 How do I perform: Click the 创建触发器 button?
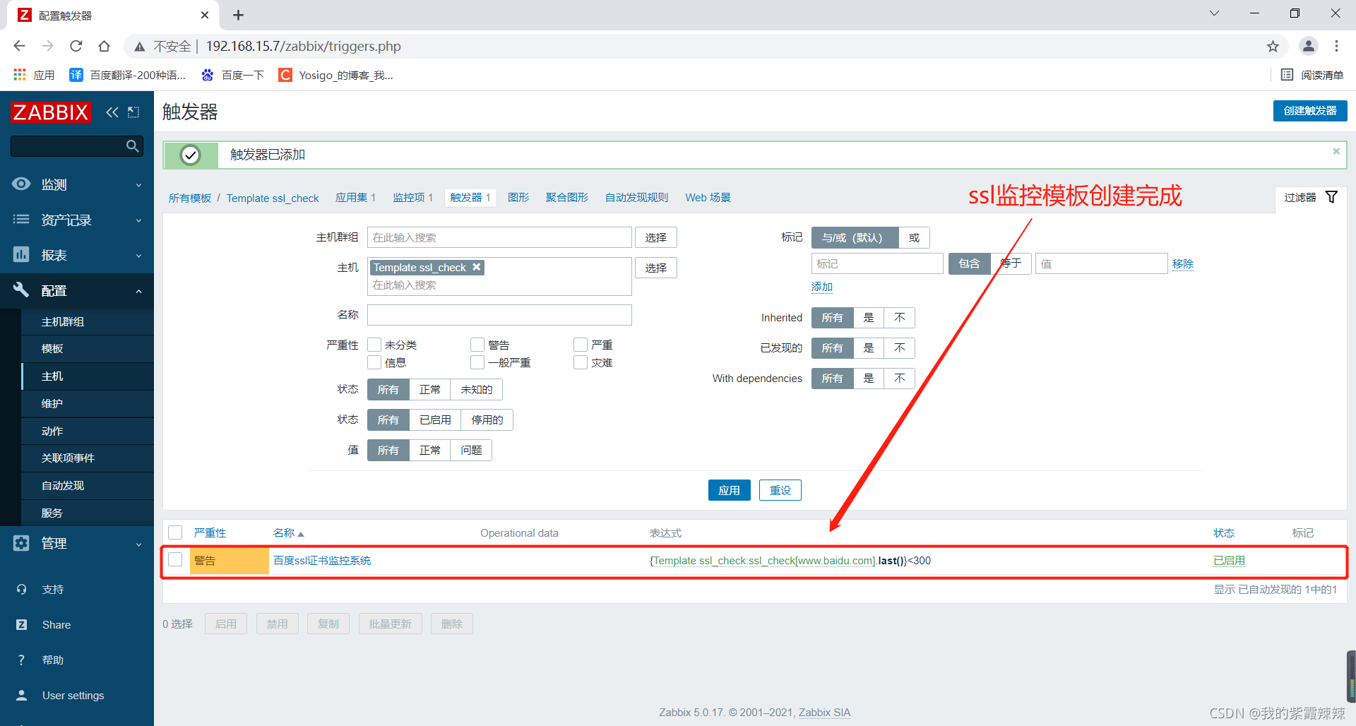point(1310,111)
